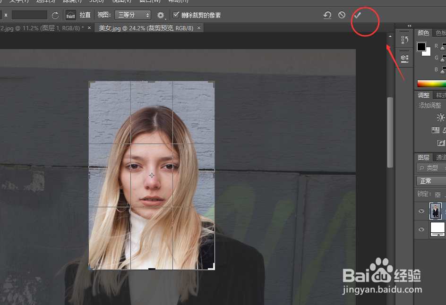Pick a color from the spectrum ramp

coord(431,84)
